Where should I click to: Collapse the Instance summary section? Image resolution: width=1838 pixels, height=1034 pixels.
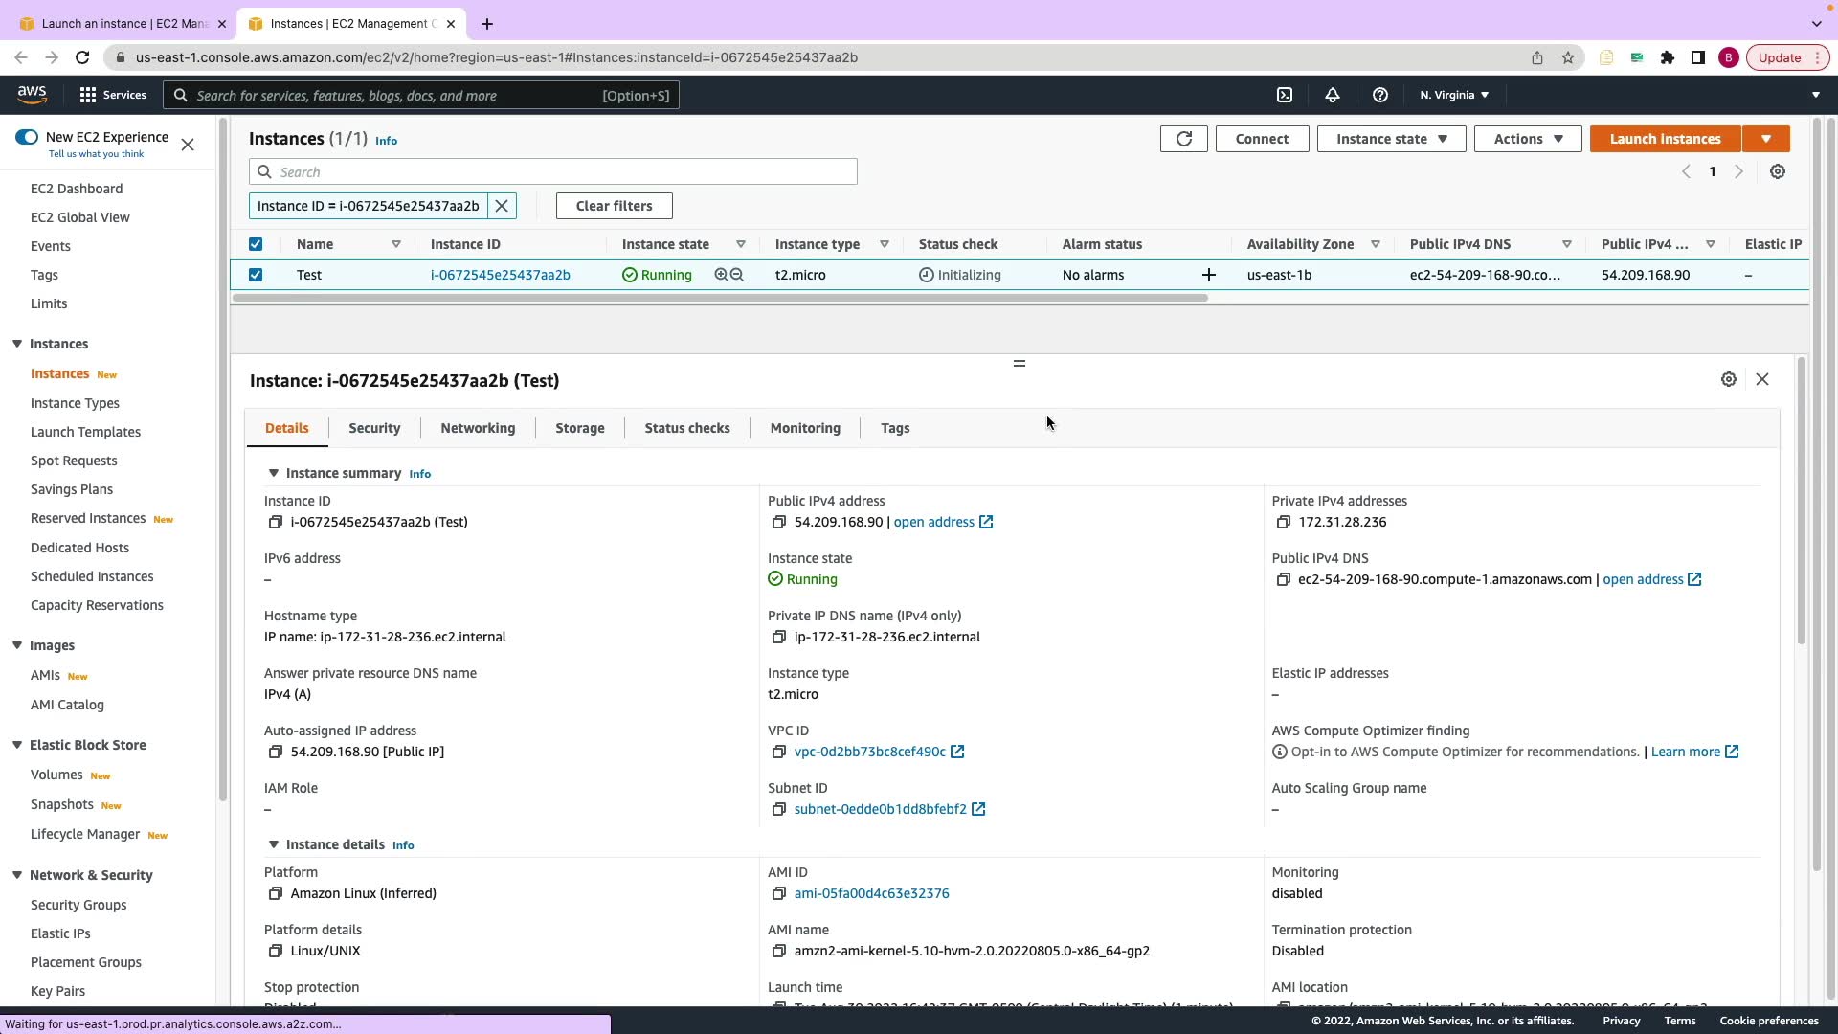point(274,473)
